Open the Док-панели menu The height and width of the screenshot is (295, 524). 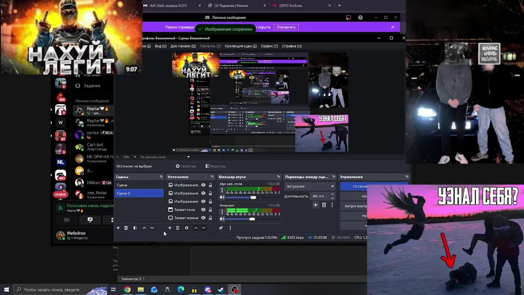[x=183, y=46]
